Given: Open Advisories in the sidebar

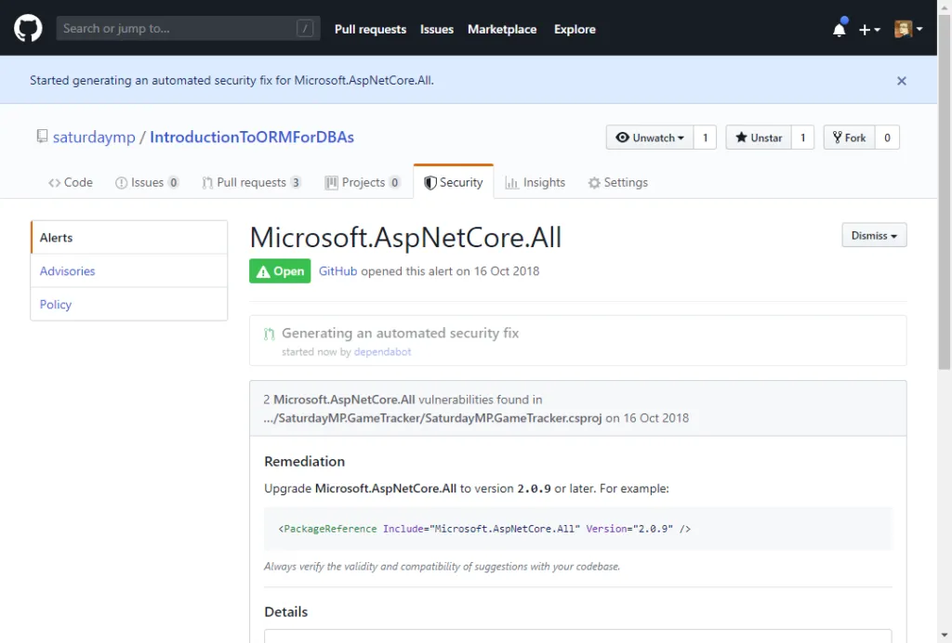Looking at the screenshot, I should click(x=128, y=271).
